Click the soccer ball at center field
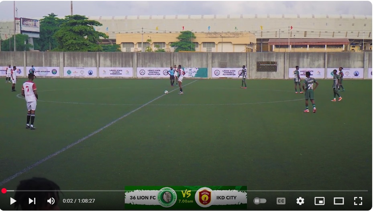Viewport: 373px width, 211px height. click(166, 92)
